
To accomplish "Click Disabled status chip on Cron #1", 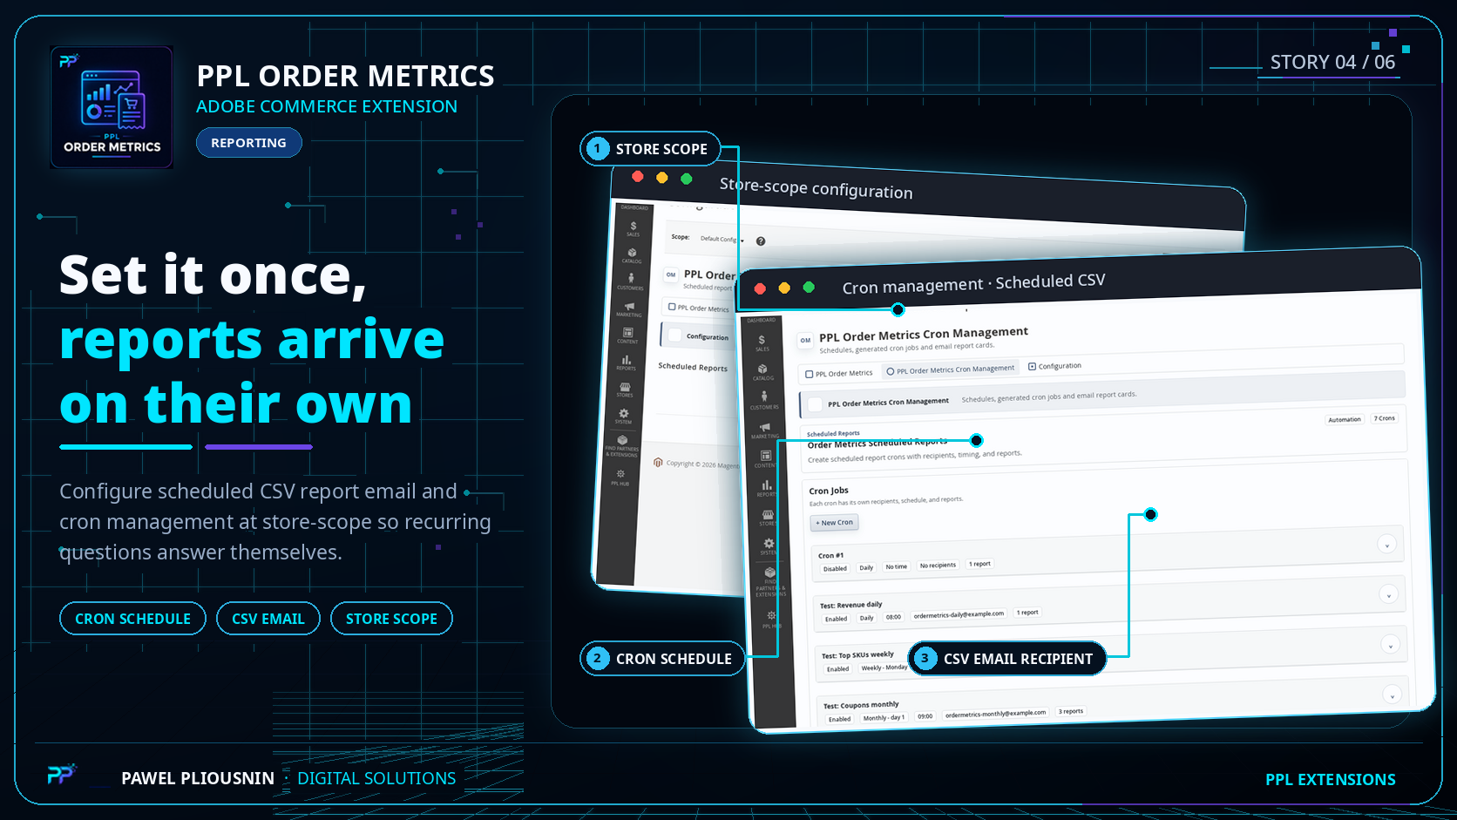I will [835, 569].
